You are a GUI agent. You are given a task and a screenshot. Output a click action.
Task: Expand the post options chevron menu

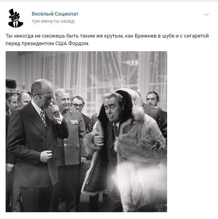tap(206, 14)
